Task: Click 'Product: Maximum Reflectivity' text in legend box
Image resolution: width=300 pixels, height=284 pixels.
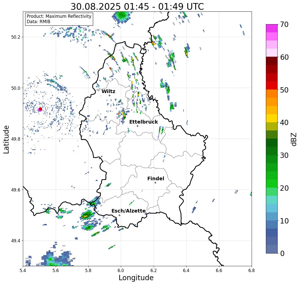Action: pyautogui.click(x=59, y=16)
